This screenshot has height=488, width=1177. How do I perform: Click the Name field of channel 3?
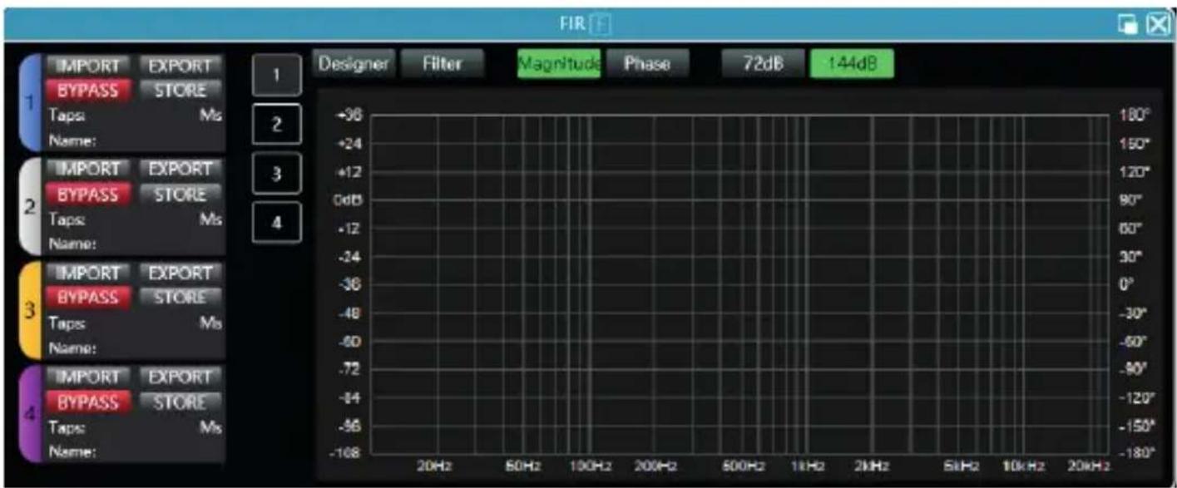coord(134,348)
